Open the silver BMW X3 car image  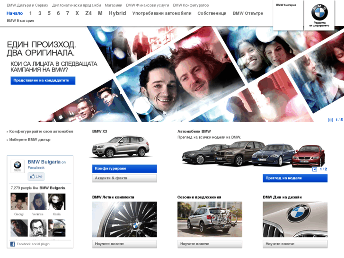(121, 147)
